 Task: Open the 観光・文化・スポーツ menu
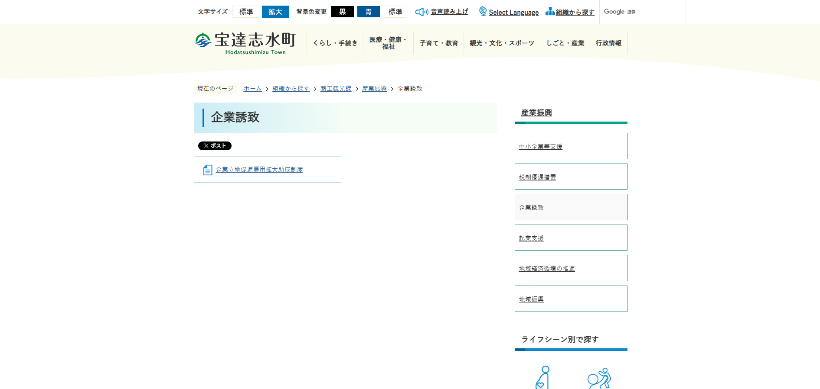pos(502,43)
